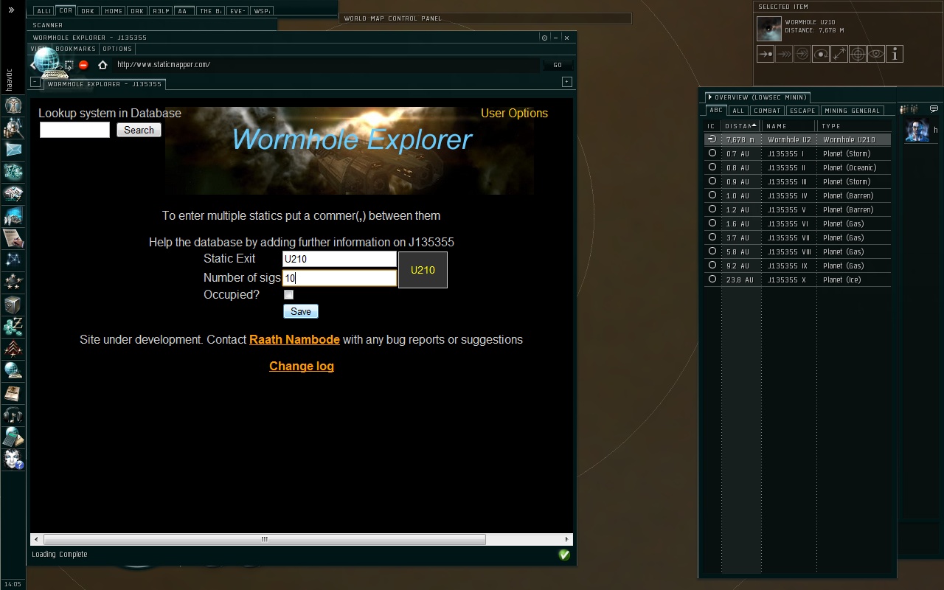Open the Jukebox headphones icon in sidebar
944x590 pixels.
13,414
